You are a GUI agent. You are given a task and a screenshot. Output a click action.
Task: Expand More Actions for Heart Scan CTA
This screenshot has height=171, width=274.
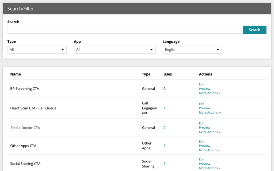210,112
